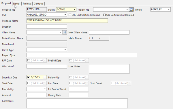Click the Who Won? input field

(x=47, y=66)
